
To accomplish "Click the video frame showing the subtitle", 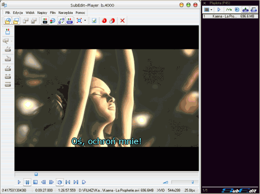I will point(107,98).
